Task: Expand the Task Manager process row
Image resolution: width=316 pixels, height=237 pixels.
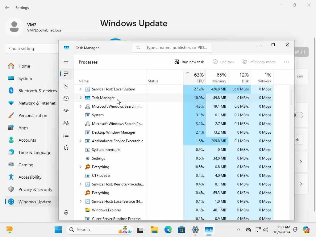Action: coord(81,98)
